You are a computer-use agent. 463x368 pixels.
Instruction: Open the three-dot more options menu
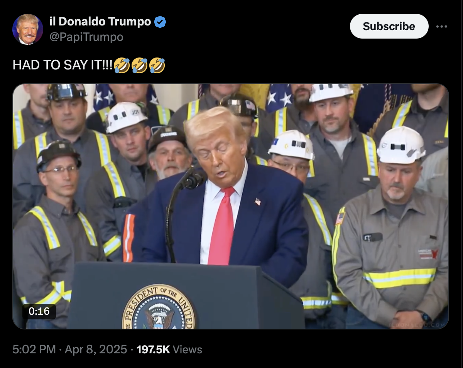click(x=441, y=27)
